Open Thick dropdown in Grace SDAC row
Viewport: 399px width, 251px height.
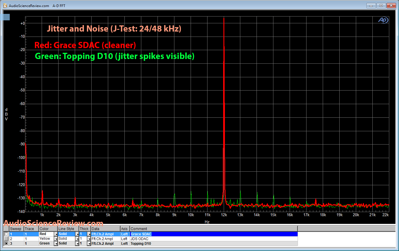pos(89,234)
